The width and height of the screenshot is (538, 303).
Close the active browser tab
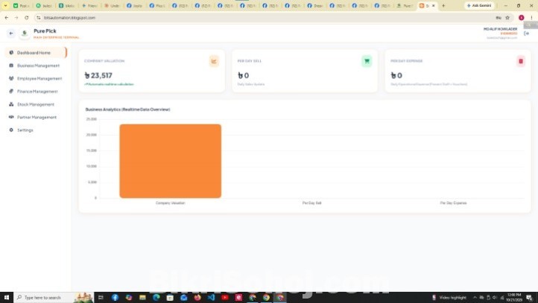click(434, 5)
